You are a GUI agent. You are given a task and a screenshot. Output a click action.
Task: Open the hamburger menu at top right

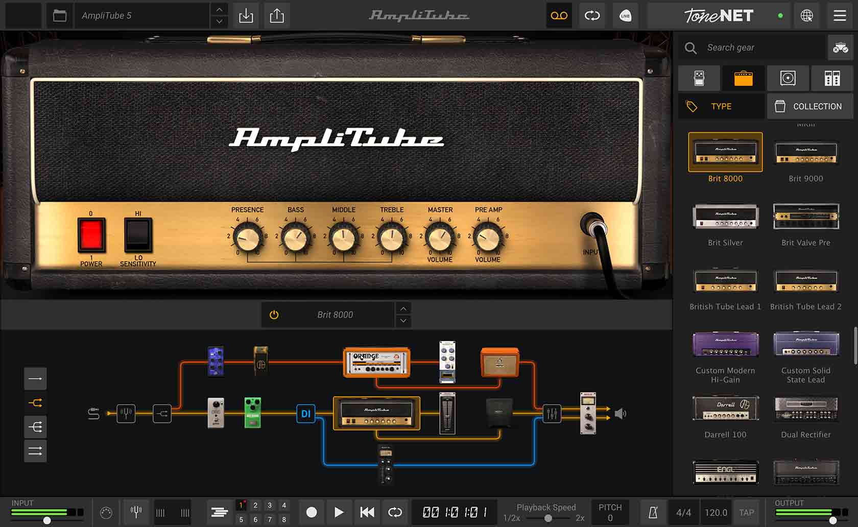coord(839,15)
